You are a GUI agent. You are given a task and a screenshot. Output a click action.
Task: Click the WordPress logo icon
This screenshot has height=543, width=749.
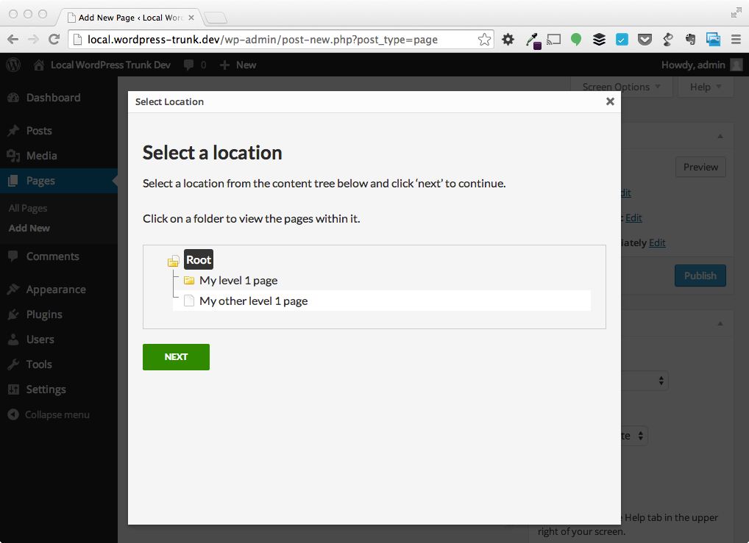coord(13,65)
